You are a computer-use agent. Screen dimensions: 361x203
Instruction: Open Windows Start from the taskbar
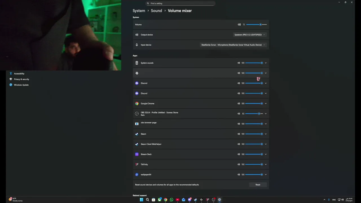coord(141,200)
